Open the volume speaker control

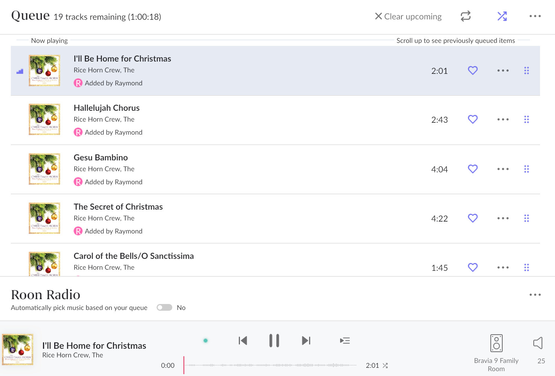[x=538, y=343]
